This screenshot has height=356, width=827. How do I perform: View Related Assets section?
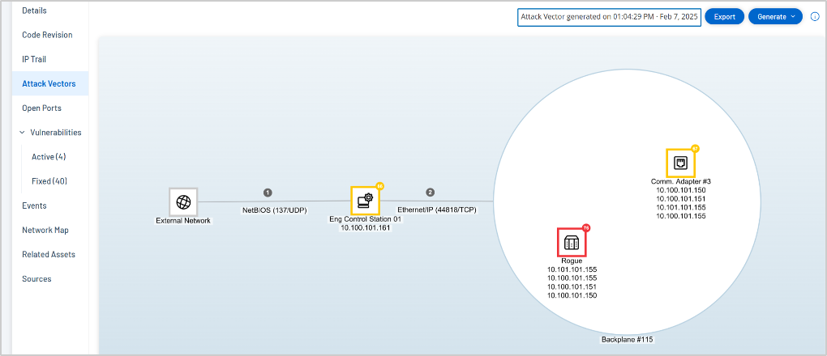coord(49,254)
